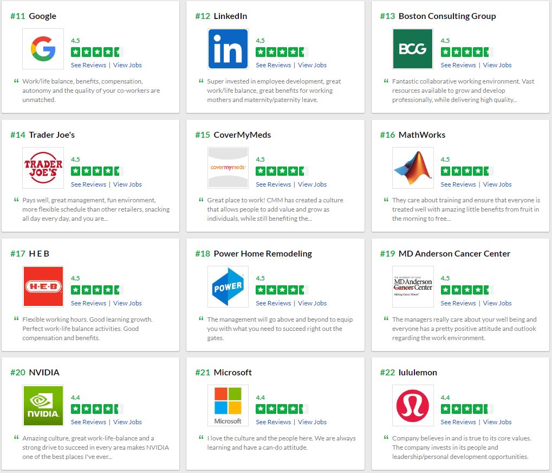View Jobs at CoverMyMeds

pyautogui.click(x=312, y=184)
